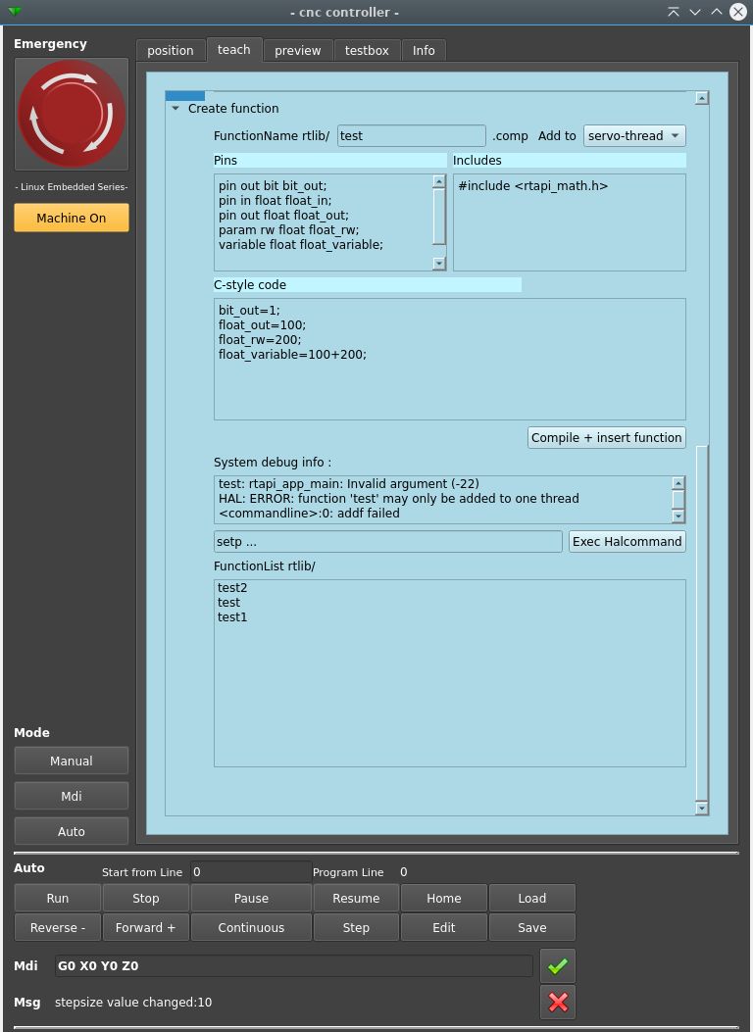Click the Stop button

pos(145,898)
